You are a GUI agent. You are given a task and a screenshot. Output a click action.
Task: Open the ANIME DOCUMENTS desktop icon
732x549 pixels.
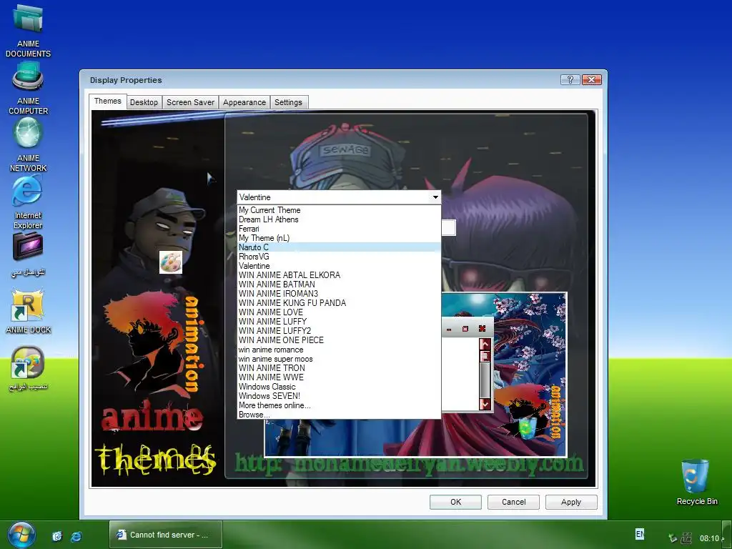[28, 30]
